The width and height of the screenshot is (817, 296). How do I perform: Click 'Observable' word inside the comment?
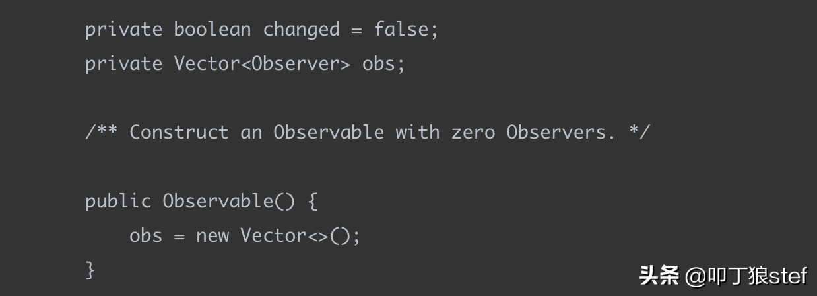point(329,132)
